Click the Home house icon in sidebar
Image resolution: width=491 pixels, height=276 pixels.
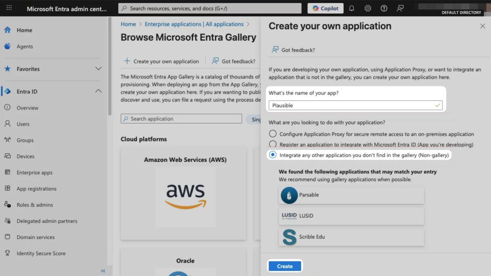pos(7,30)
